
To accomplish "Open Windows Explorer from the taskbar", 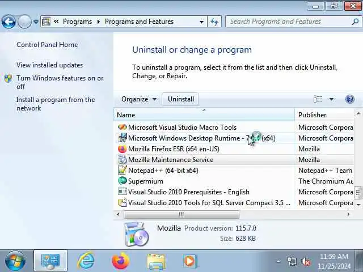I will click(x=156, y=261).
